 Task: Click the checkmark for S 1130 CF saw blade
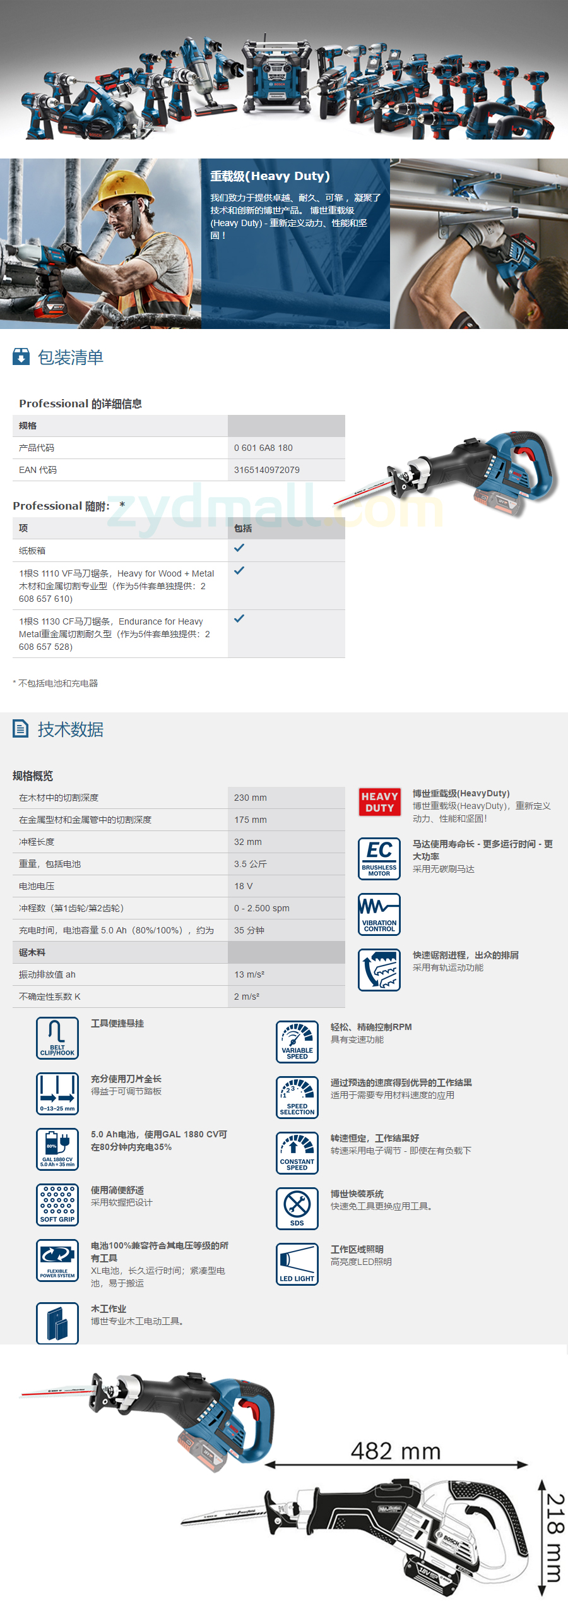tap(239, 619)
